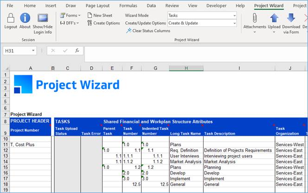The height and width of the screenshot is (193, 308).
Task: Expand the DFF's dropdown
Action: tap(70, 23)
